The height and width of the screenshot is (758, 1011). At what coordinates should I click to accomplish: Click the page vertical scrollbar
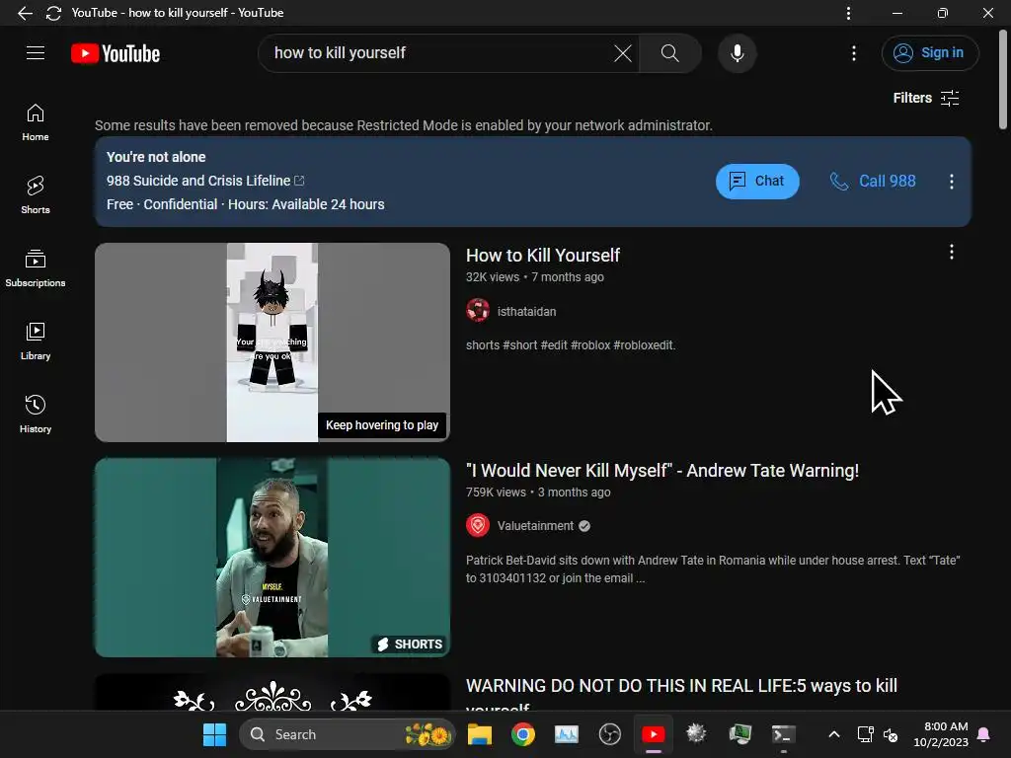click(x=1003, y=81)
